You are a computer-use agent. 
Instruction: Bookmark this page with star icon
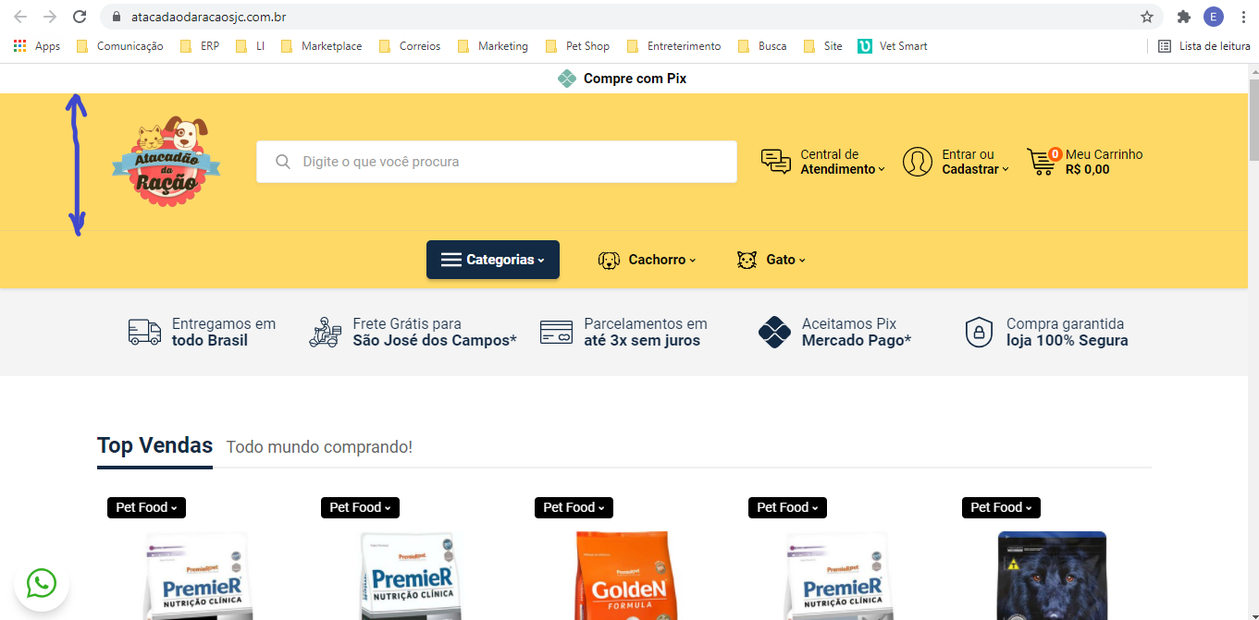(1147, 17)
